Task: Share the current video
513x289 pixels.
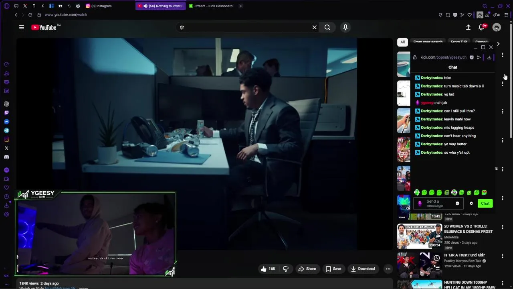Action: pos(307,269)
